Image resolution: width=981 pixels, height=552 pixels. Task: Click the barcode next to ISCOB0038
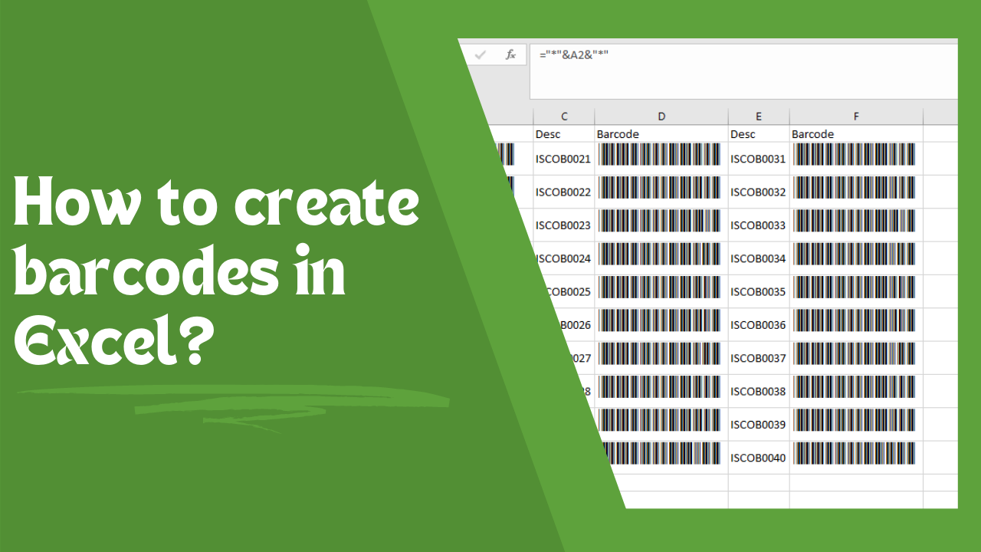click(x=855, y=386)
